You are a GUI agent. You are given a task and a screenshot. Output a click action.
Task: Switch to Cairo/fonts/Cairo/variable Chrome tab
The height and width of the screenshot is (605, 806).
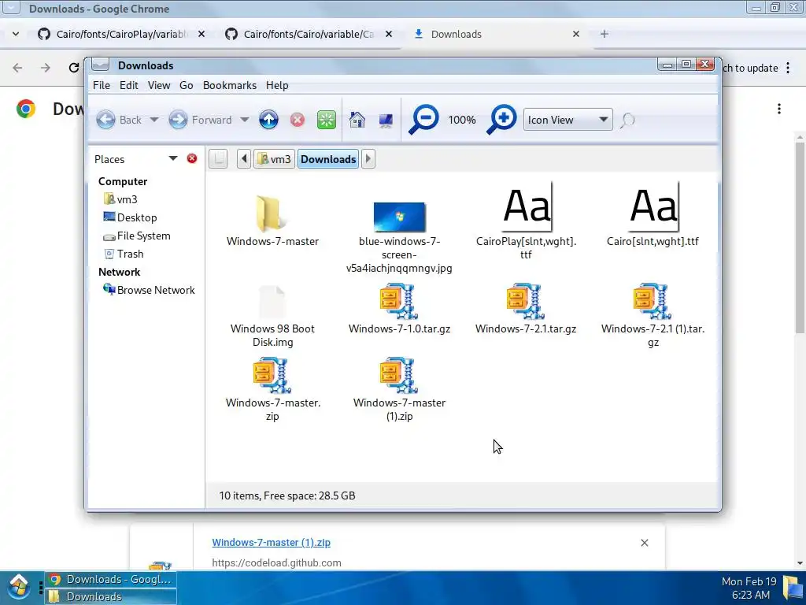pos(309,34)
